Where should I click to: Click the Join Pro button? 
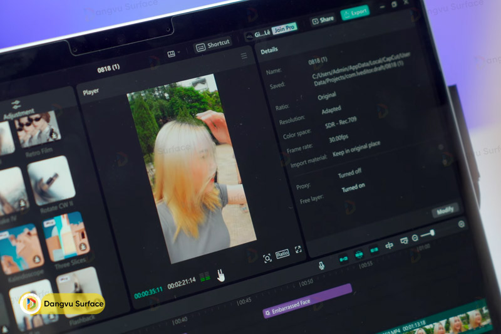click(285, 28)
